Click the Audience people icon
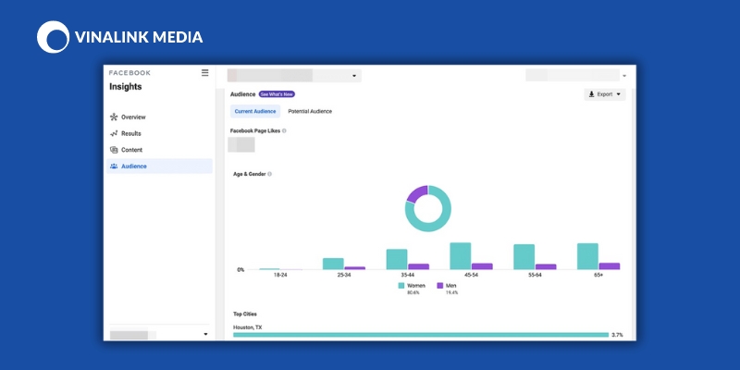 [x=114, y=166]
